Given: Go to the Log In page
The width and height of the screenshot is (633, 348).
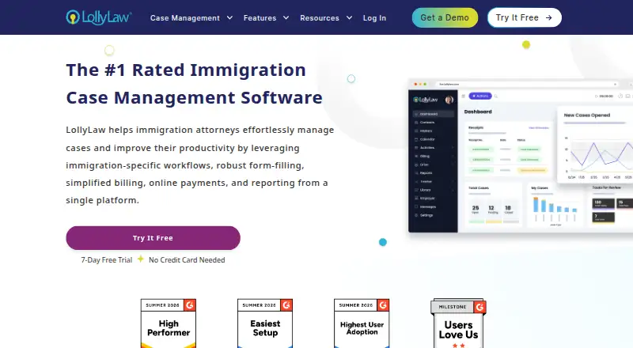Looking at the screenshot, I should tap(374, 17).
